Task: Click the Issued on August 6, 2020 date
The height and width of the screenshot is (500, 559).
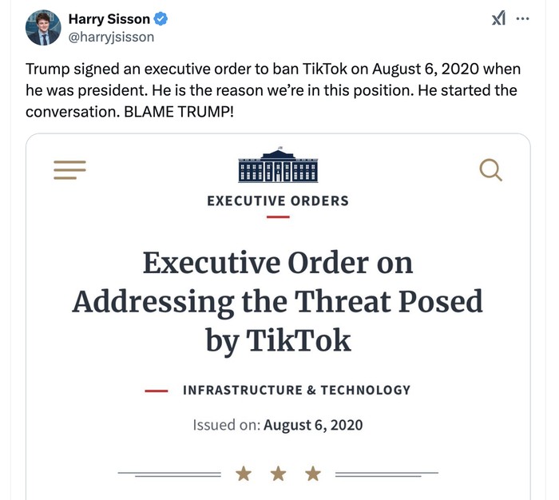Action: 278,425
